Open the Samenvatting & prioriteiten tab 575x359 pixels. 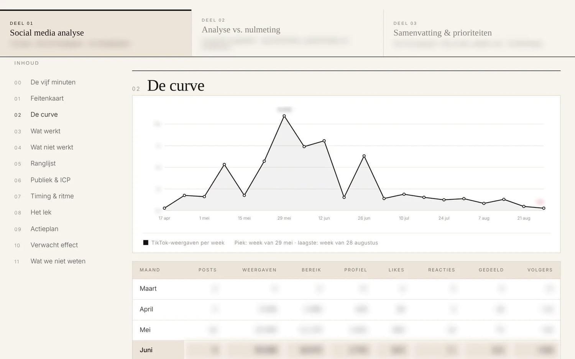click(x=479, y=33)
